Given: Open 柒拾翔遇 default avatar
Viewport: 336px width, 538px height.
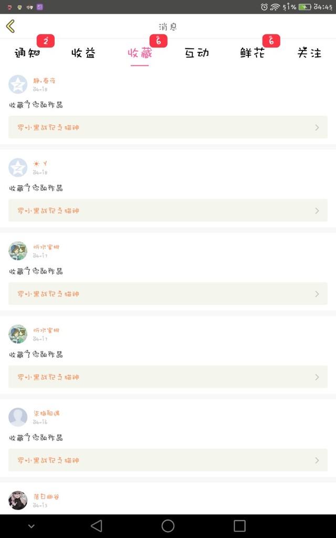Looking at the screenshot, I should [x=18, y=417].
